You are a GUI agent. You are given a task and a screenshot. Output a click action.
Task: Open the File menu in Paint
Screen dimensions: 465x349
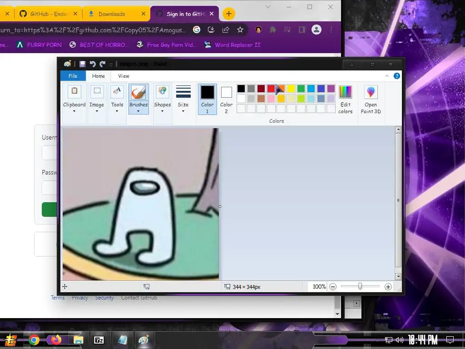tap(73, 76)
